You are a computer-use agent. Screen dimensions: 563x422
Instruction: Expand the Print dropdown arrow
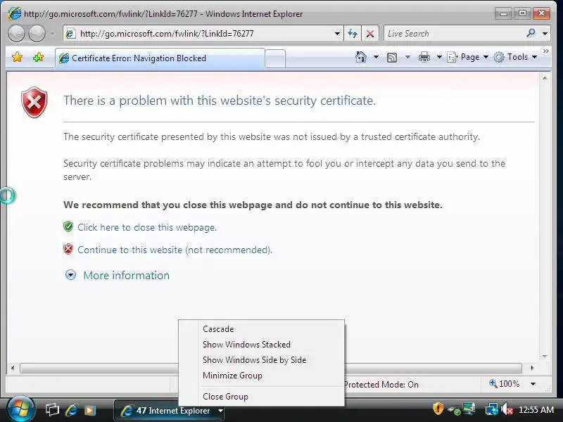pos(438,57)
